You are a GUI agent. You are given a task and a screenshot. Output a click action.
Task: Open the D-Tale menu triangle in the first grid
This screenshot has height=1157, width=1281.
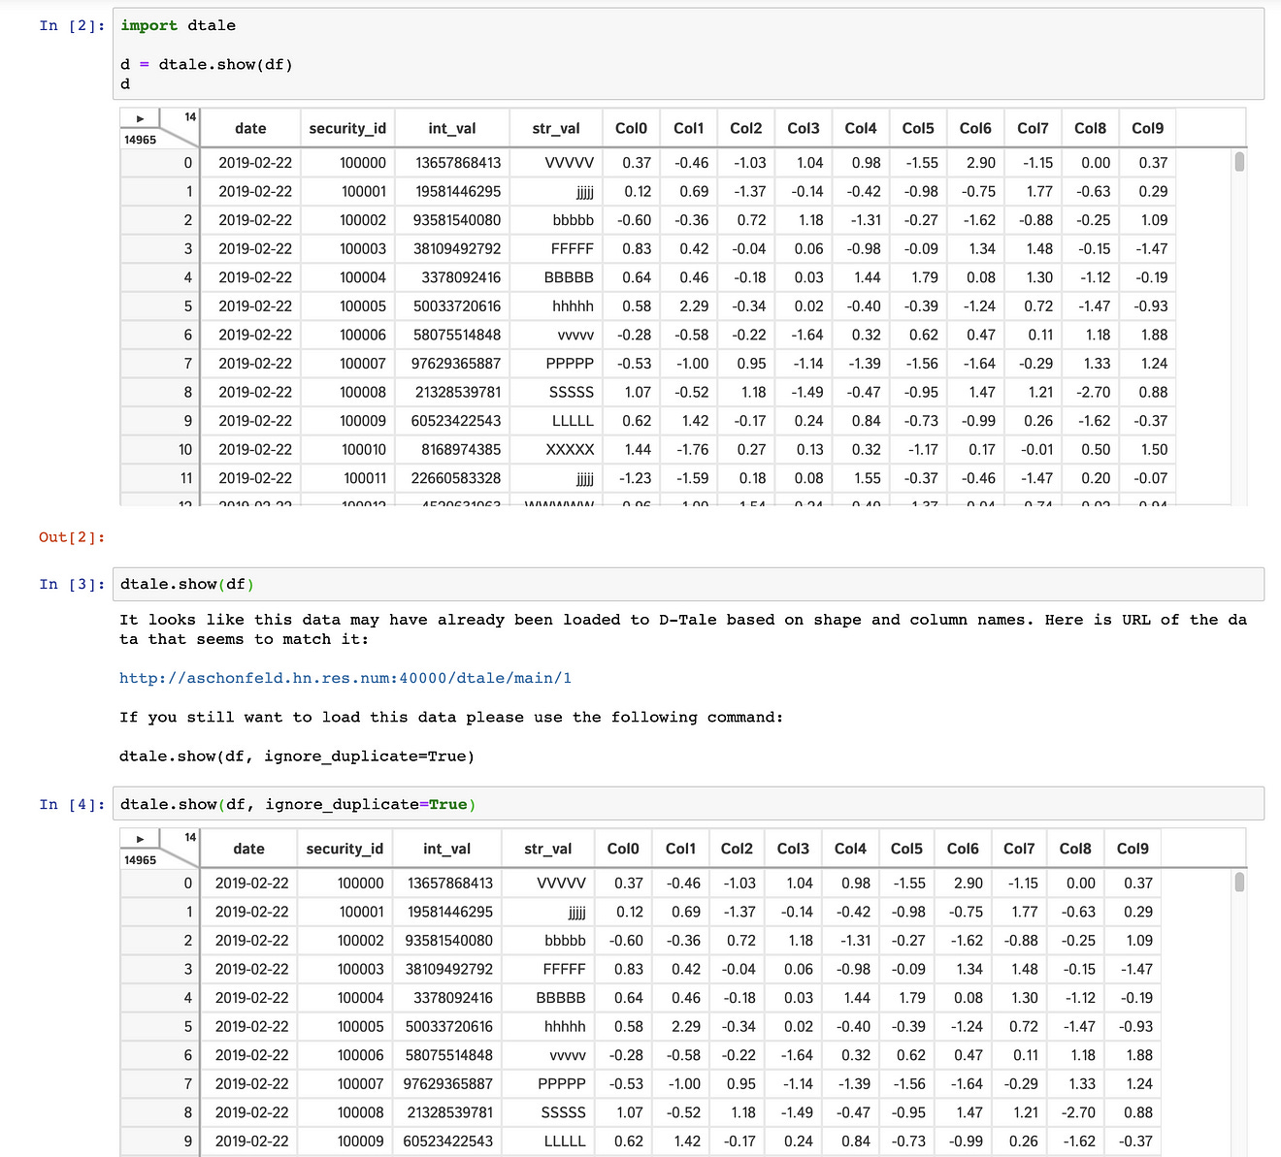[x=139, y=116]
